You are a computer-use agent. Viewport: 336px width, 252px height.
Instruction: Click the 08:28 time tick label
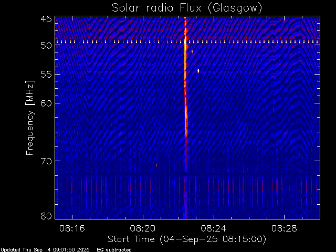coord(284,228)
